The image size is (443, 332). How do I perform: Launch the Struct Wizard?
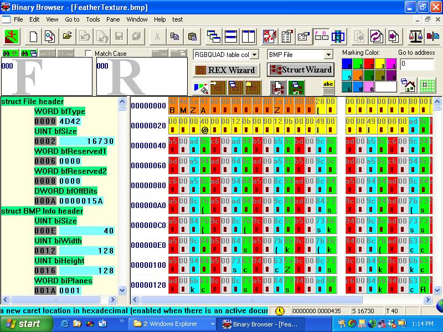pyautogui.click(x=301, y=70)
